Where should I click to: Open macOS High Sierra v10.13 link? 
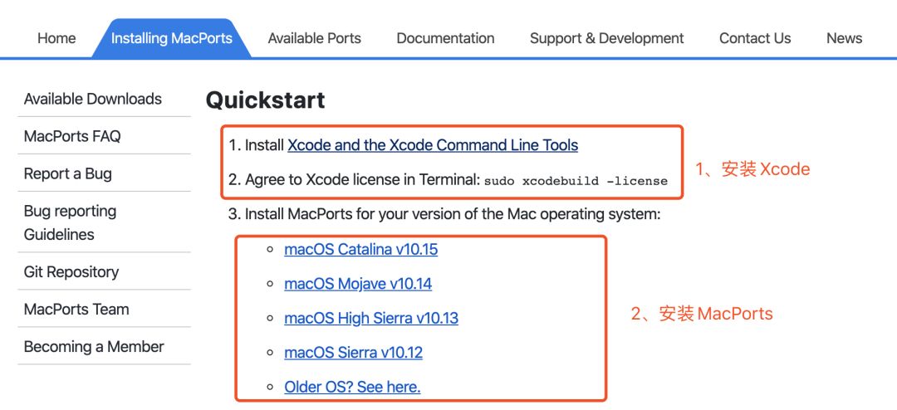click(371, 318)
